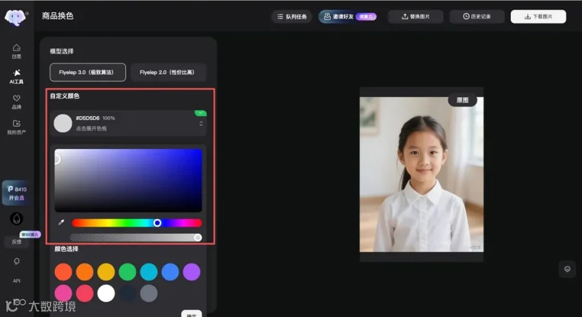Image resolution: width=582 pixels, height=317 pixels.
Task: Click 替换图片 replace image button
Action: [415, 17]
